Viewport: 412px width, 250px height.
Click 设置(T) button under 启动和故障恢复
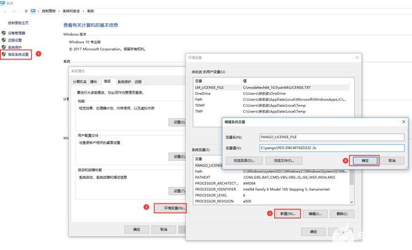pyautogui.click(x=177, y=191)
